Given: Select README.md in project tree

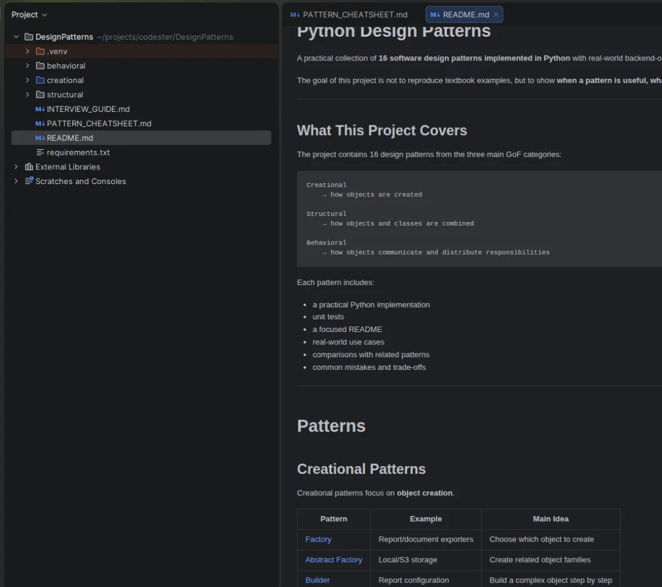Looking at the screenshot, I should point(141,138).
